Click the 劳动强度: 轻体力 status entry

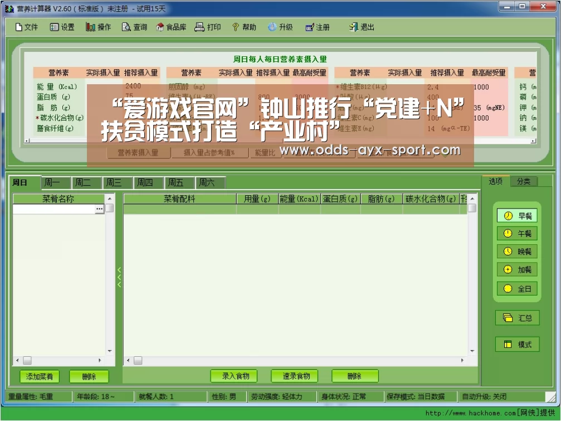(282, 396)
